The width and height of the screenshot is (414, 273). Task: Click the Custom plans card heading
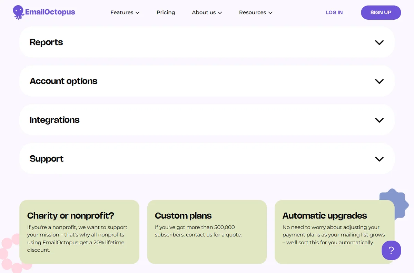(183, 216)
